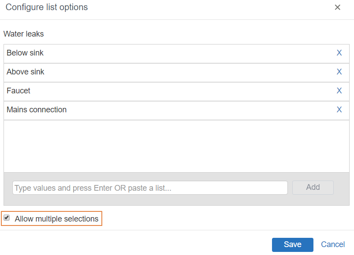Image resolution: width=354 pixels, height=255 pixels.
Task: Delete the Above sink list entry
Action: (x=339, y=72)
